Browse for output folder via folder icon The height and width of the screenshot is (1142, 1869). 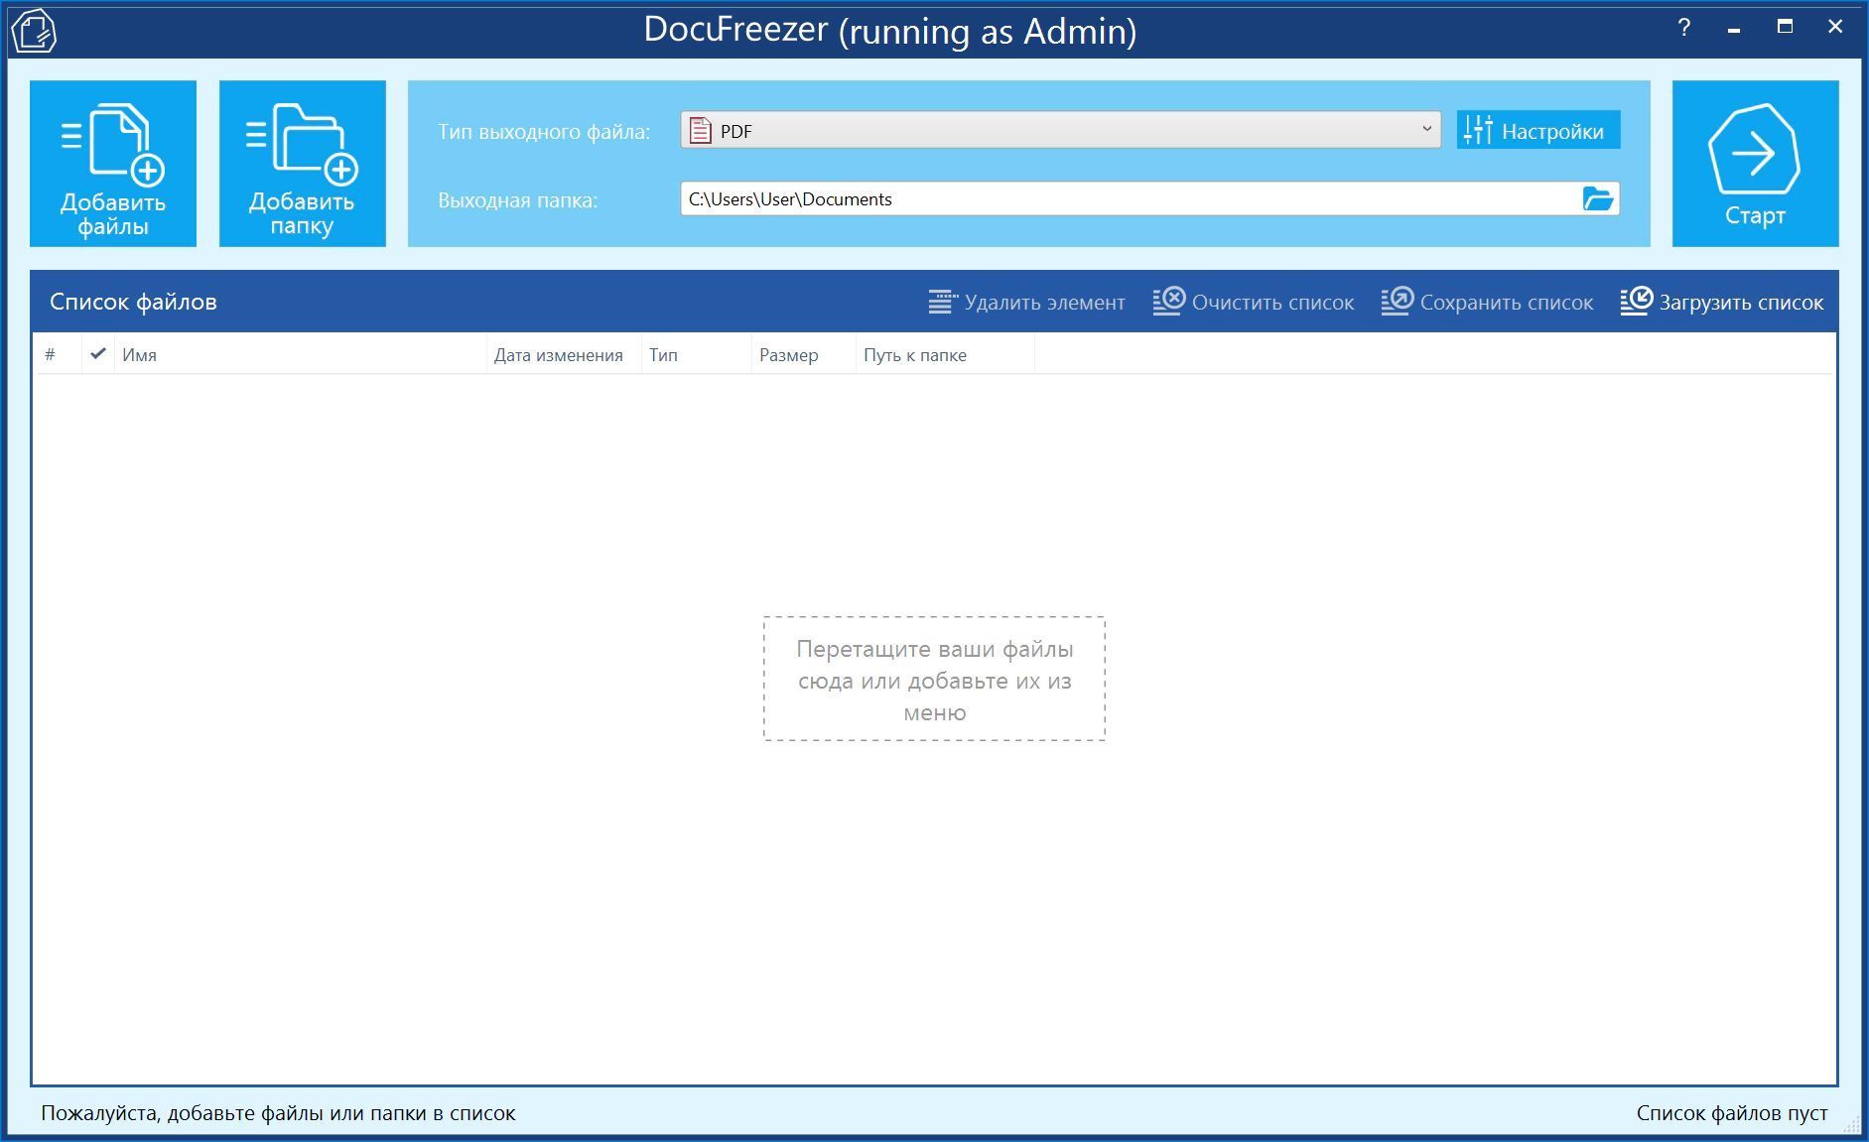coord(1598,198)
